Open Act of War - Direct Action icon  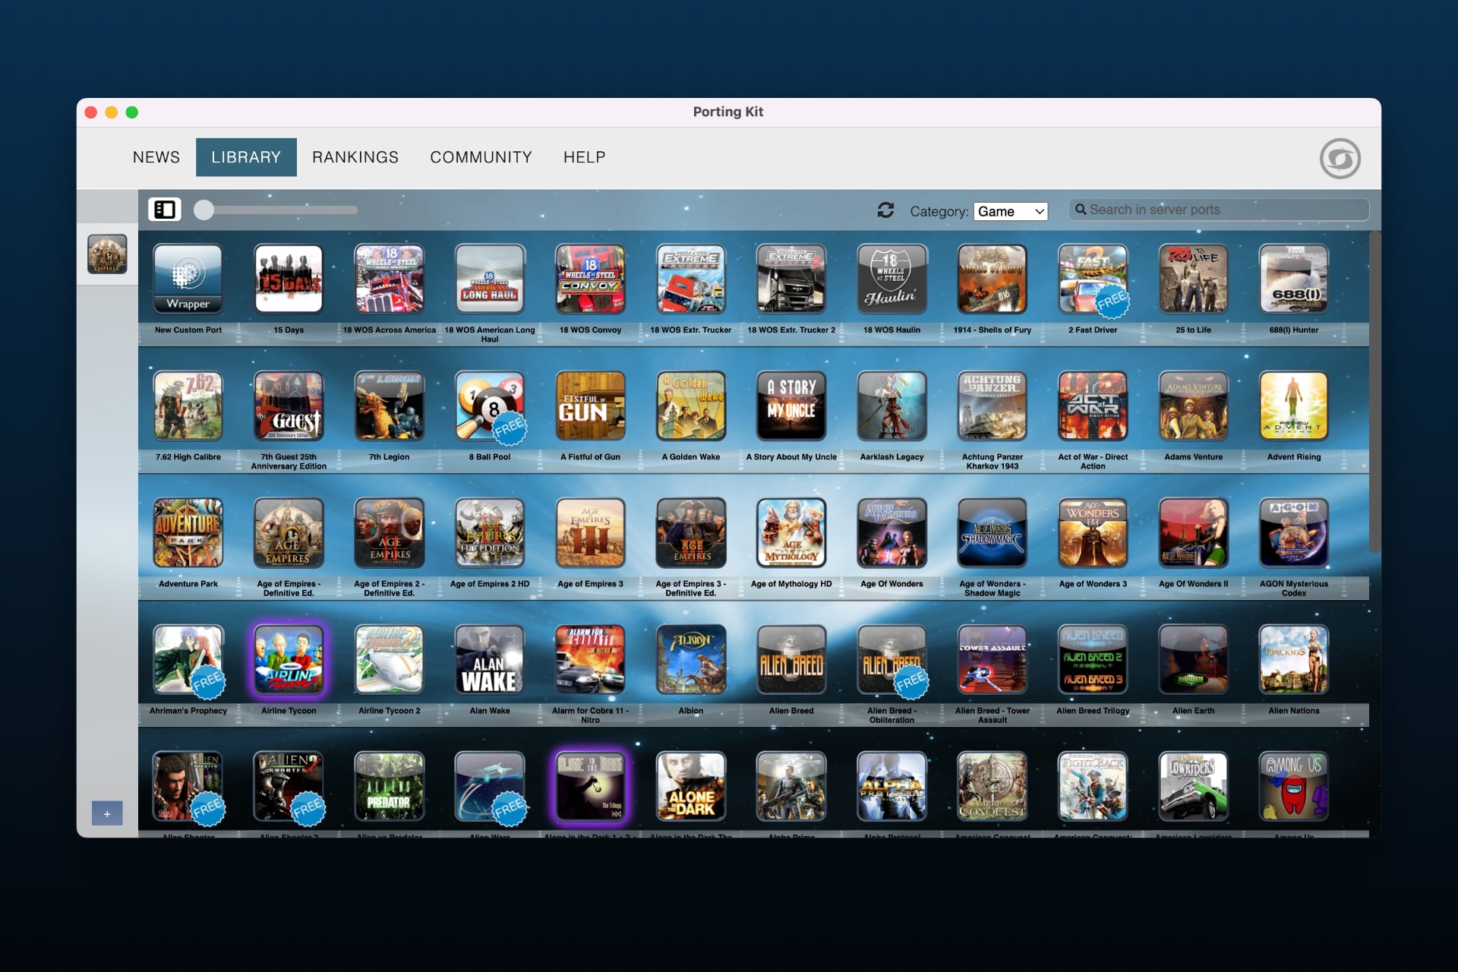click(x=1093, y=406)
